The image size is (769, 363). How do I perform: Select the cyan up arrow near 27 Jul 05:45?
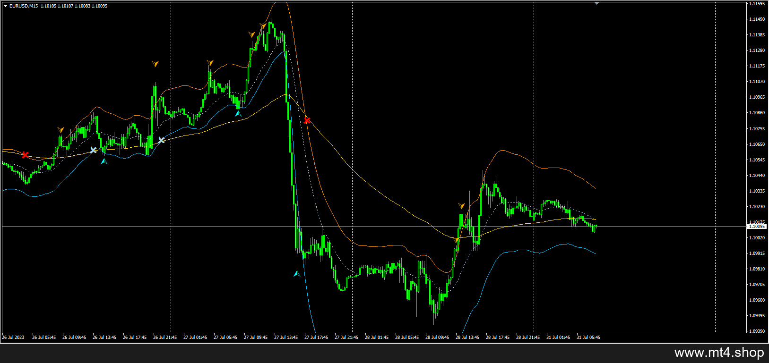tap(238, 113)
